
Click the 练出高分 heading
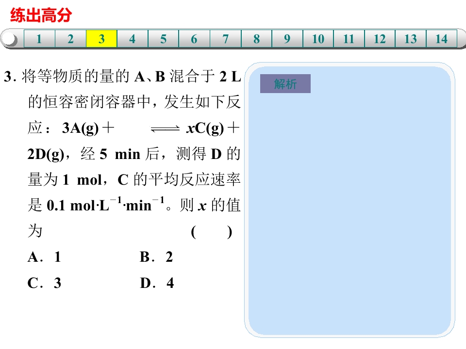(x=41, y=15)
